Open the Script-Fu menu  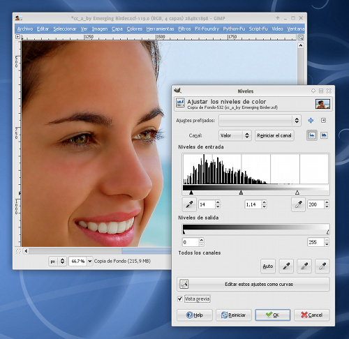(x=258, y=29)
